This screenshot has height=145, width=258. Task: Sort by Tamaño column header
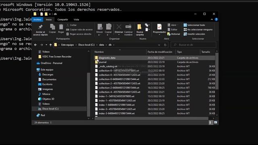click(208, 52)
